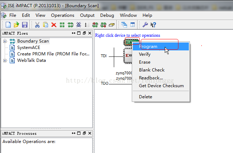Expand the WebTalk Data tree node

pos(5,60)
